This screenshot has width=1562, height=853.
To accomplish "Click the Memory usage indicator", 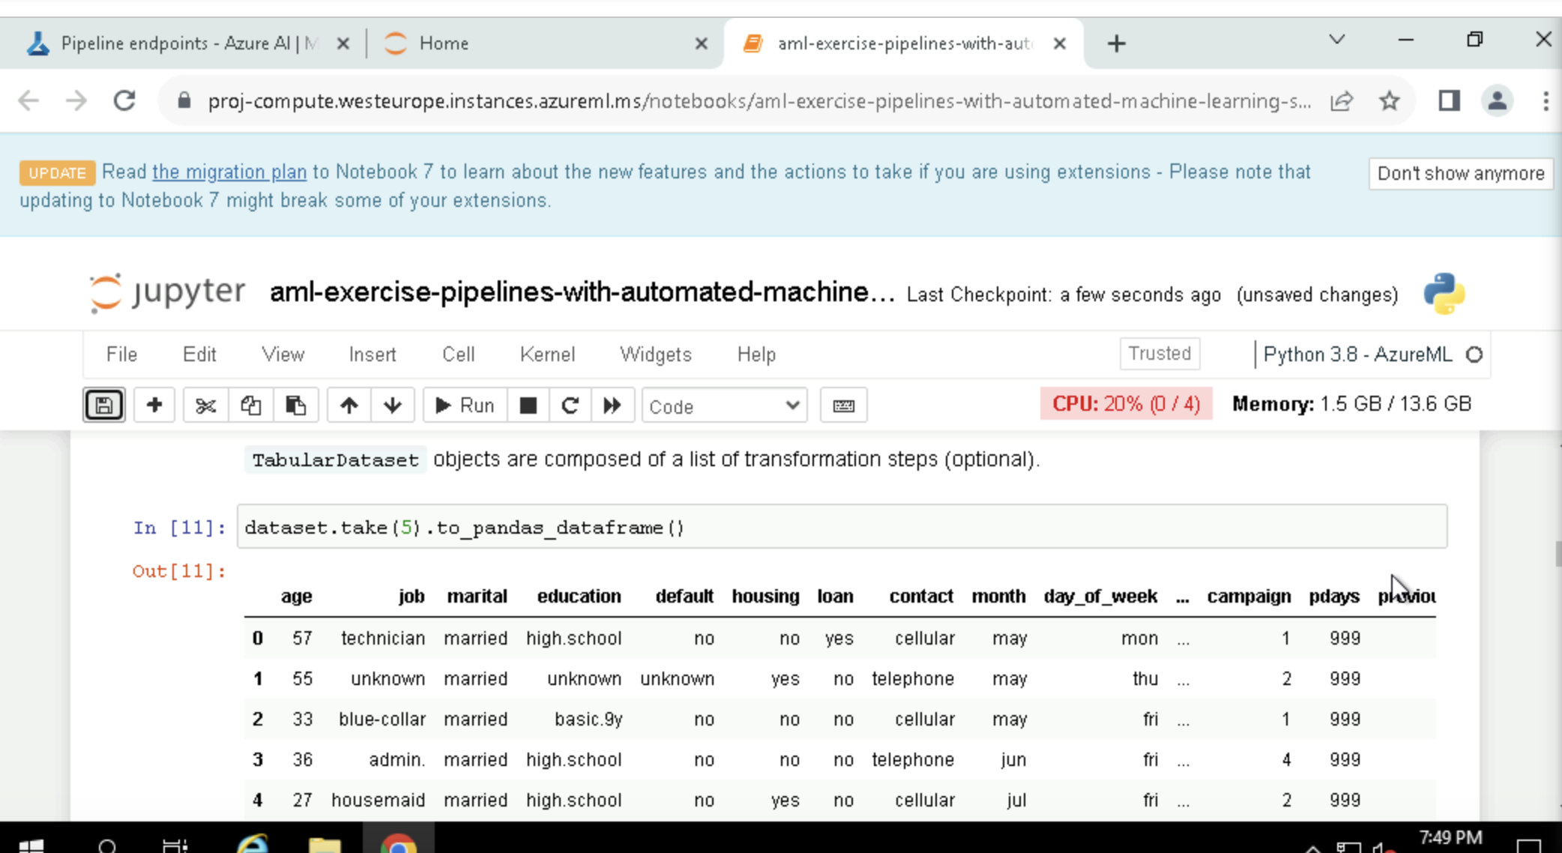I will pos(1351,404).
